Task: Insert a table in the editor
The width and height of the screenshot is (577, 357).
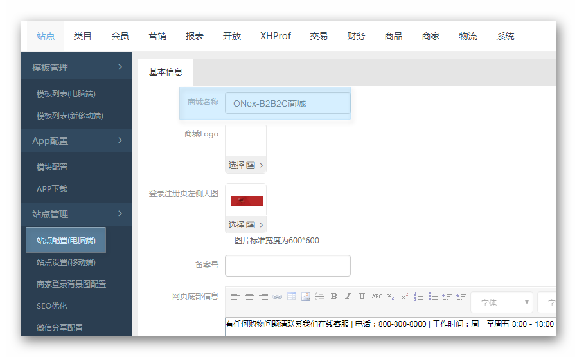Action: click(x=292, y=296)
